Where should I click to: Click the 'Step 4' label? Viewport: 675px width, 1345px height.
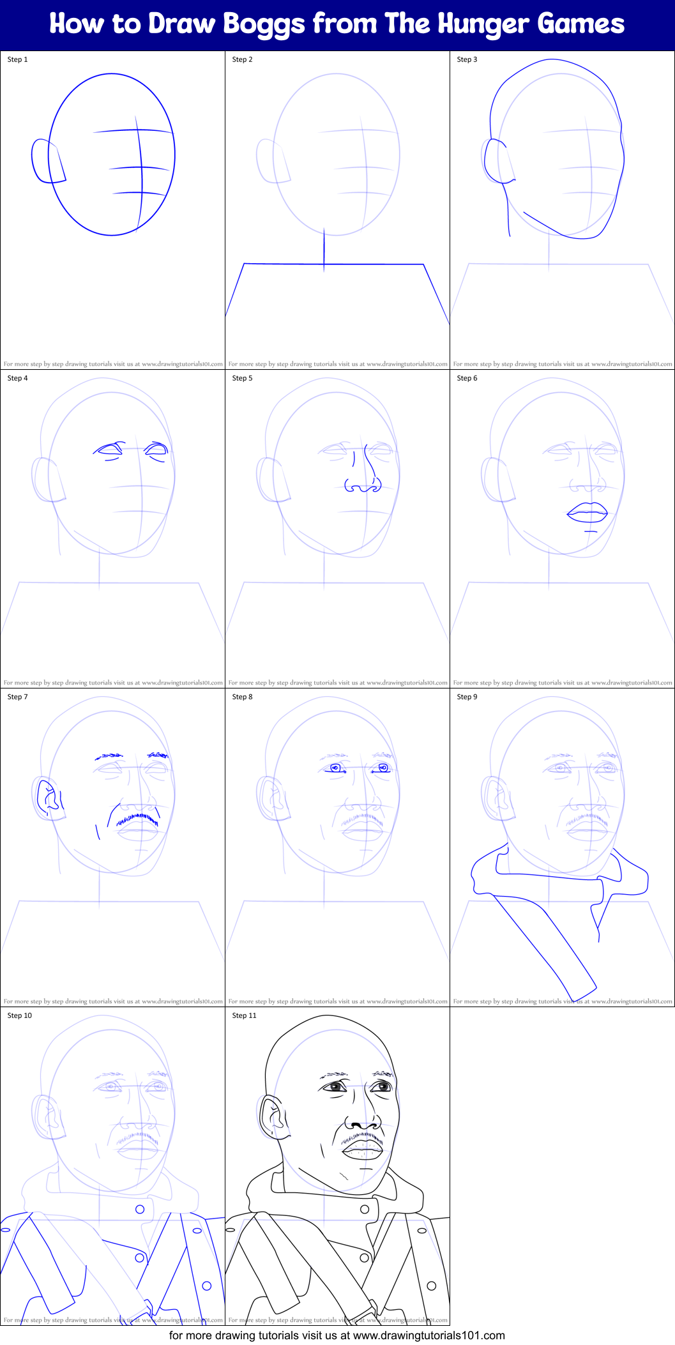pos(18,378)
